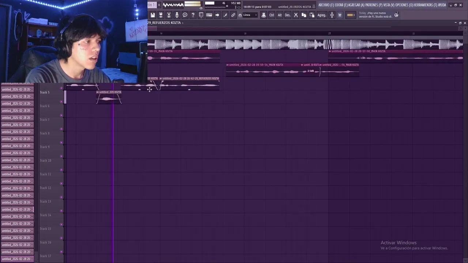468x263 pixels.
Task: Click the Track 7 label
Action: (45, 120)
